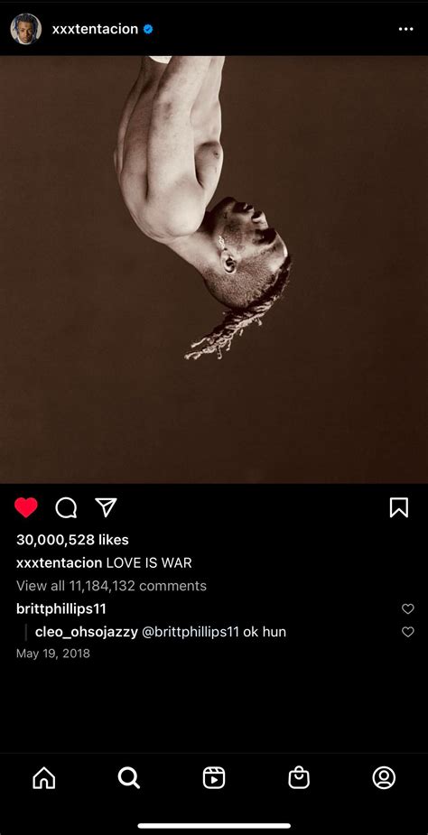Tap the share paper plane icon
The height and width of the screenshot is (835, 428).
tap(106, 507)
